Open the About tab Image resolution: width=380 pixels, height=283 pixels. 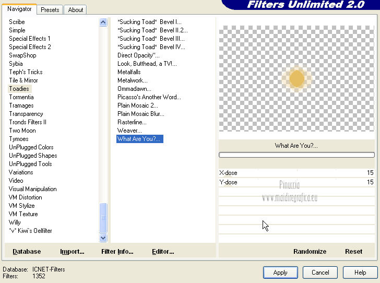pos(75,10)
